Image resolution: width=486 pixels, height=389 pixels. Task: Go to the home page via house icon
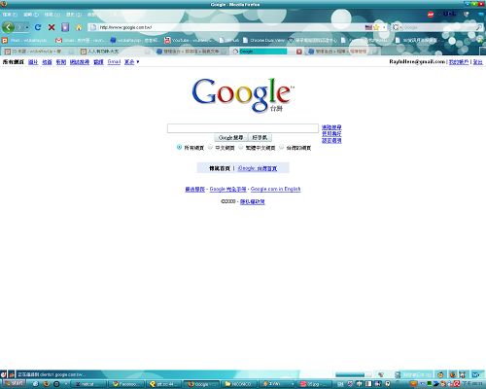coord(79,27)
